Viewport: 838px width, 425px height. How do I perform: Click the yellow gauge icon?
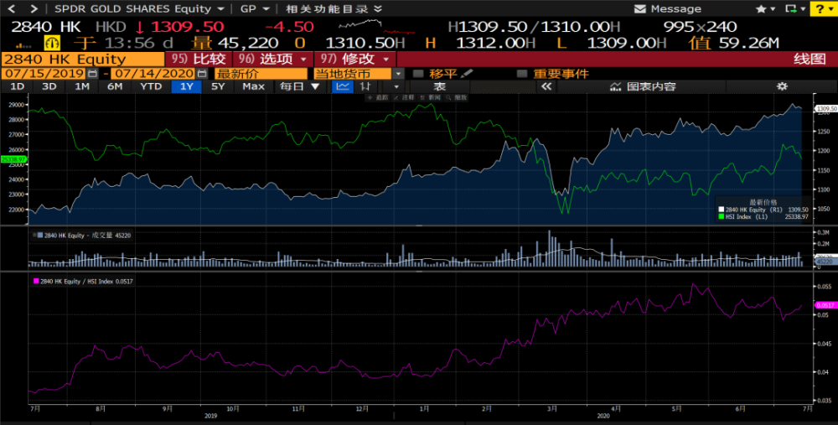pyautogui.click(x=52, y=43)
